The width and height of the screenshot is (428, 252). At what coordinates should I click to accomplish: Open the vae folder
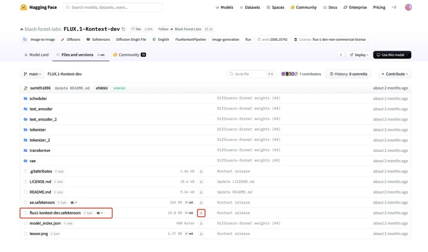click(32, 161)
